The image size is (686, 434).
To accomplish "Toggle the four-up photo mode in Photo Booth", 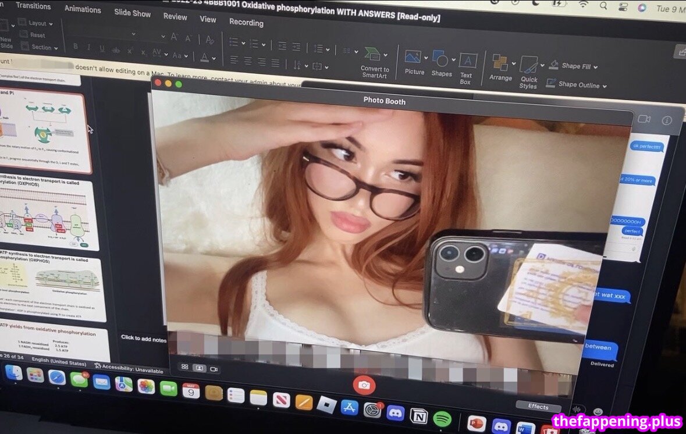I will click(185, 367).
